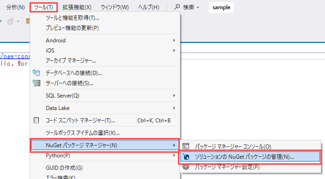Expand the hot reload dropdown arrow
This screenshot has width=325, height=179.
(18, 22)
